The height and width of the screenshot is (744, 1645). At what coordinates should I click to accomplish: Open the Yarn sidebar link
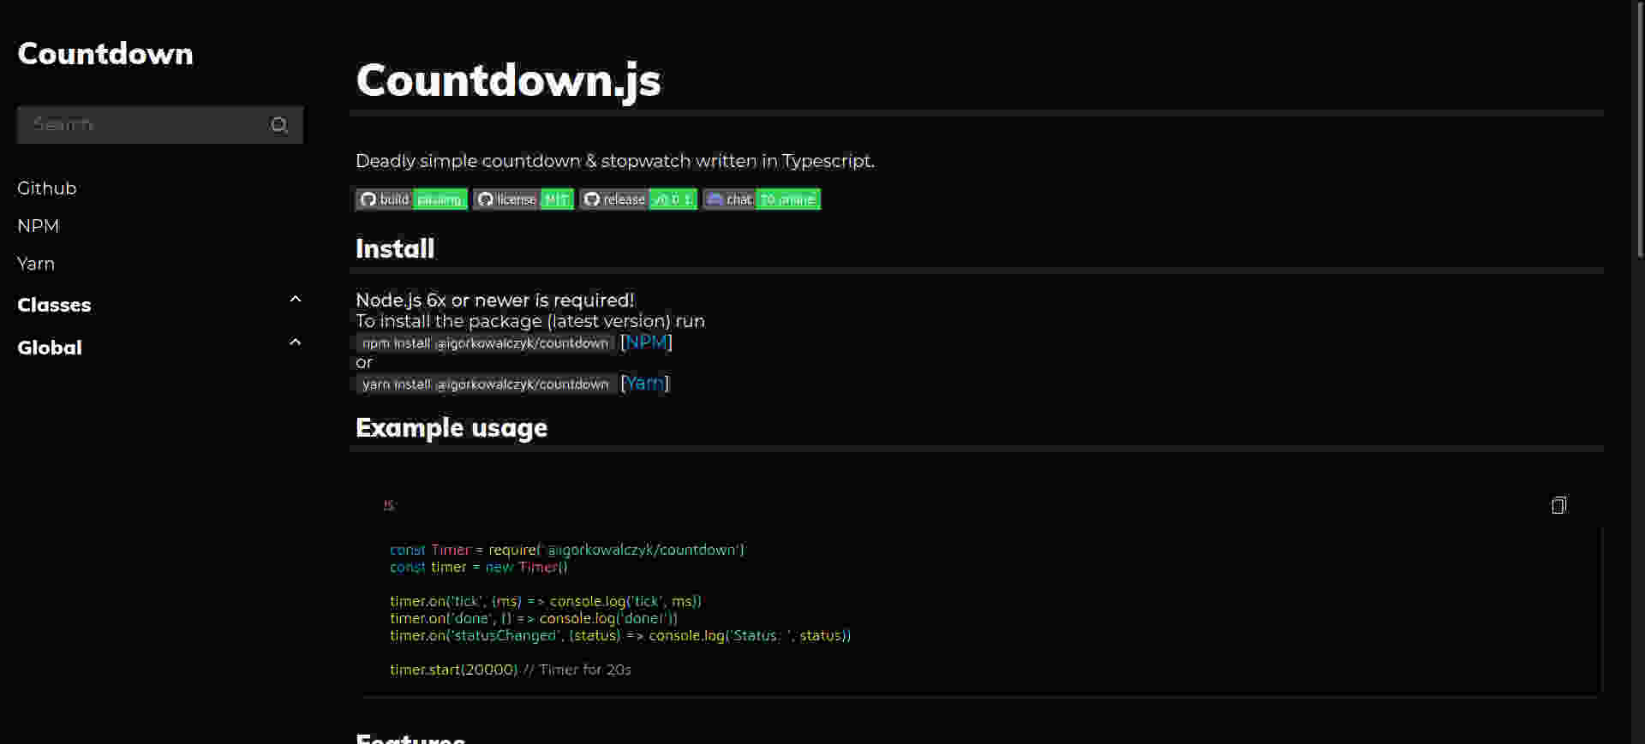point(36,264)
